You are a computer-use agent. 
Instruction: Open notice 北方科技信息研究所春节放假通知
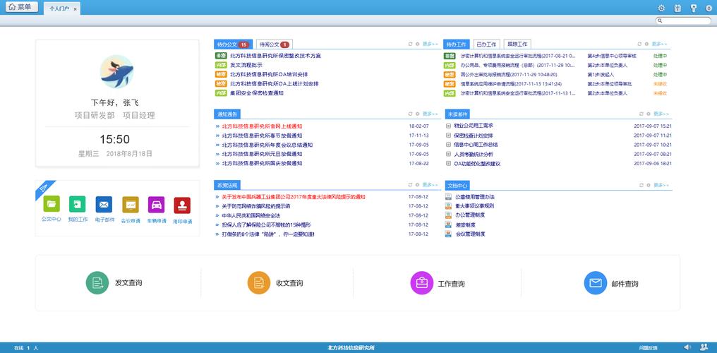262,136
